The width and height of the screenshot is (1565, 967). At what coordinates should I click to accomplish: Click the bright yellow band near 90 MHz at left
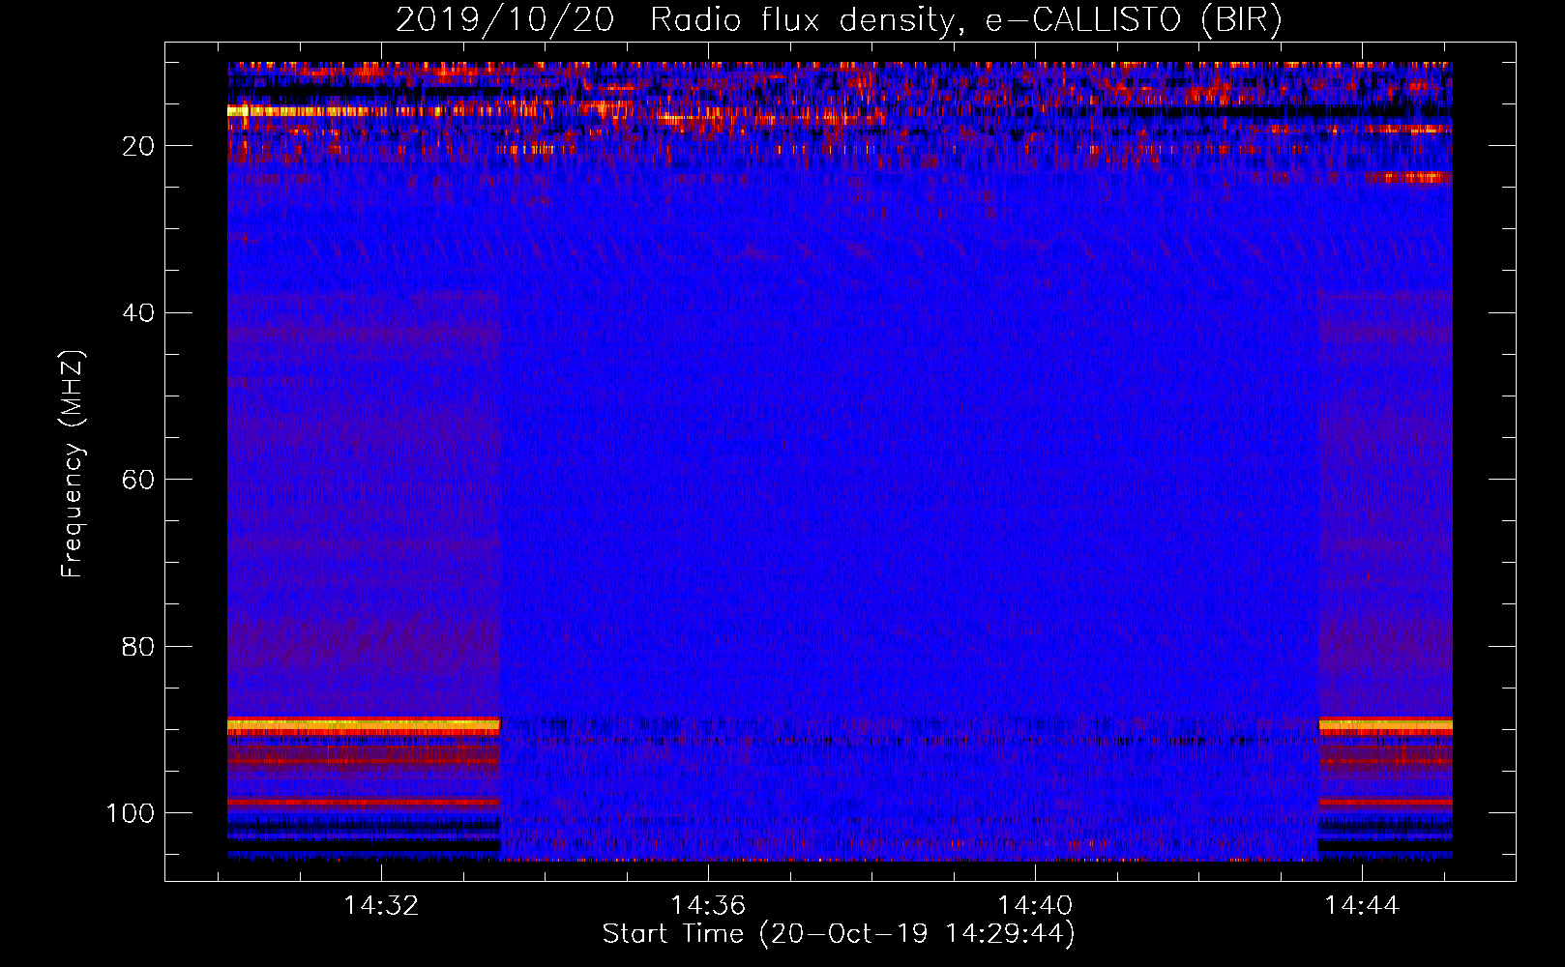(364, 725)
